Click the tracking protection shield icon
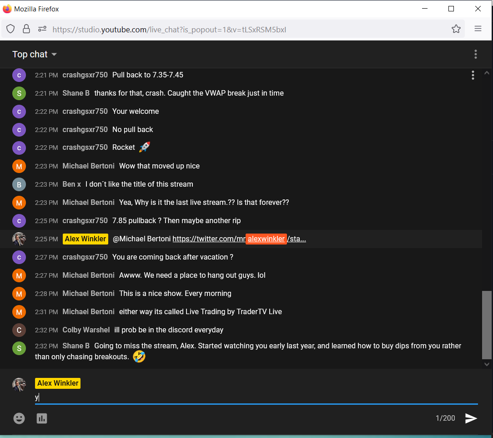The image size is (493, 438). click(x=10, y=28)
